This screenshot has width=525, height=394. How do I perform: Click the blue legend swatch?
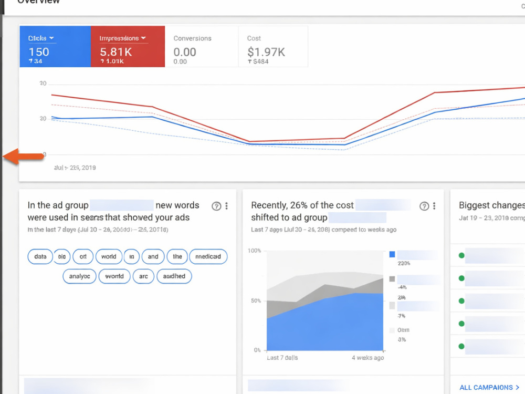pos(392,255)
